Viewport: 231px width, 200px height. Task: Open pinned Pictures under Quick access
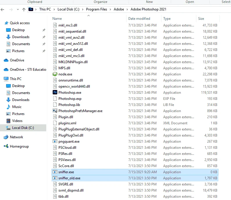(18, 51)
